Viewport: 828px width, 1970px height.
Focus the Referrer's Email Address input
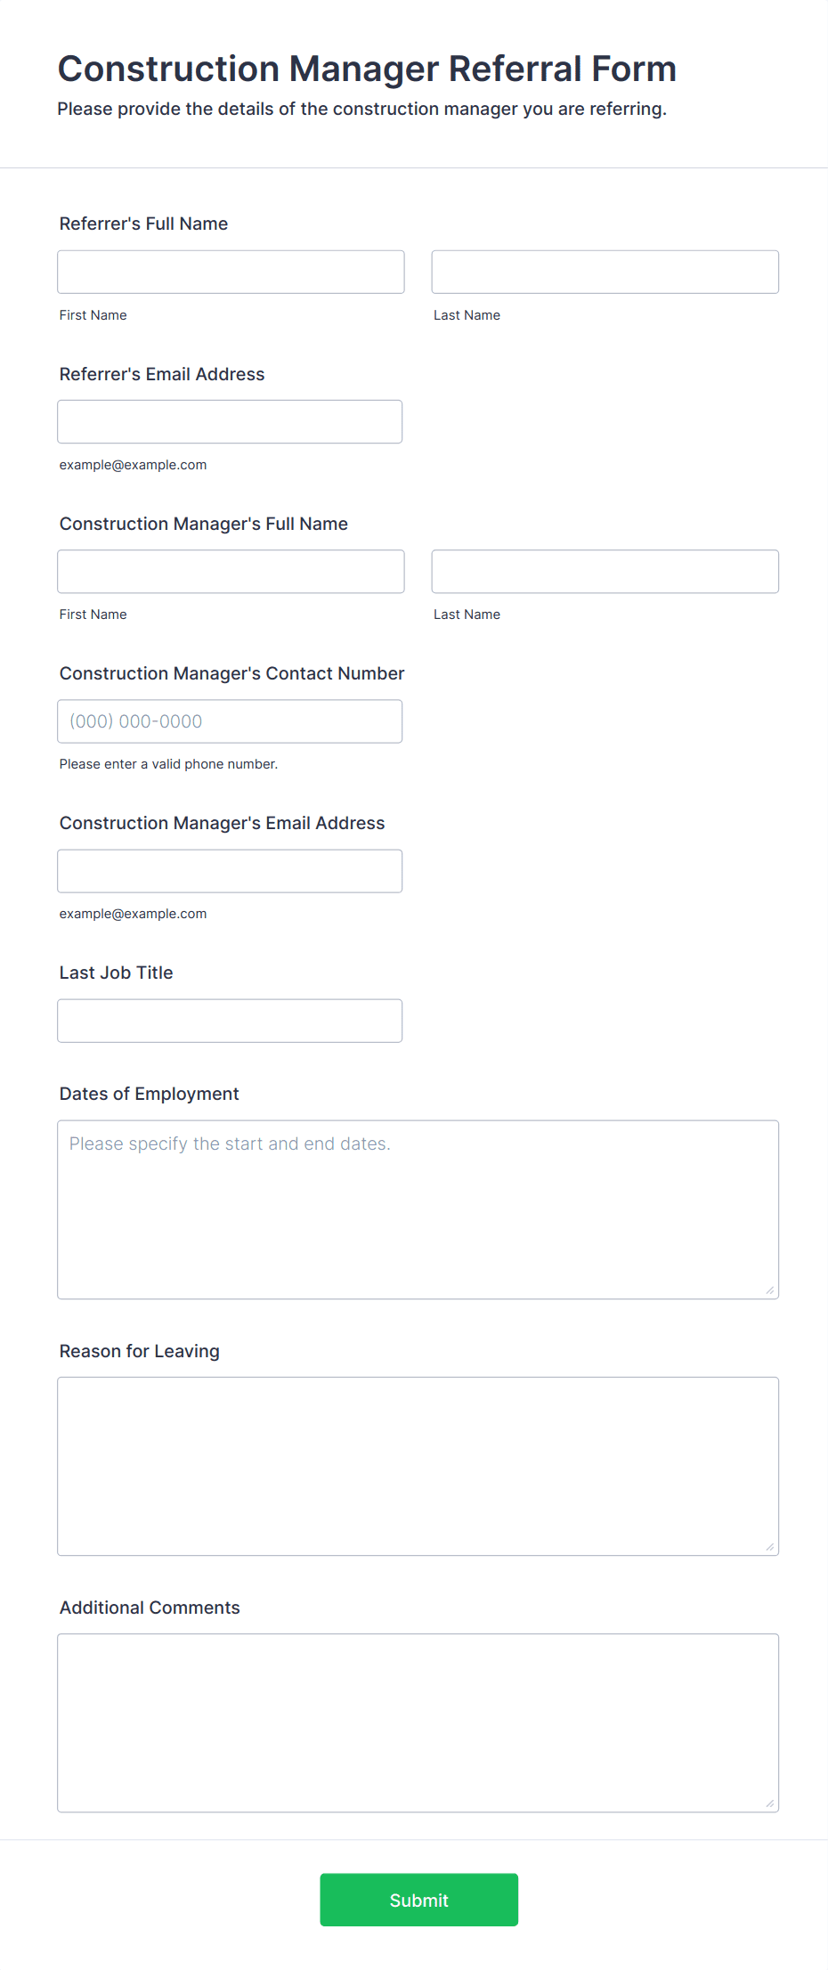[230, 421]
